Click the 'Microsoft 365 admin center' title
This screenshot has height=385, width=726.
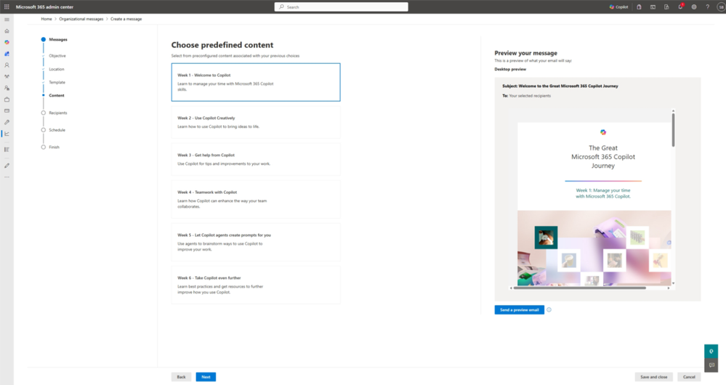44,7
